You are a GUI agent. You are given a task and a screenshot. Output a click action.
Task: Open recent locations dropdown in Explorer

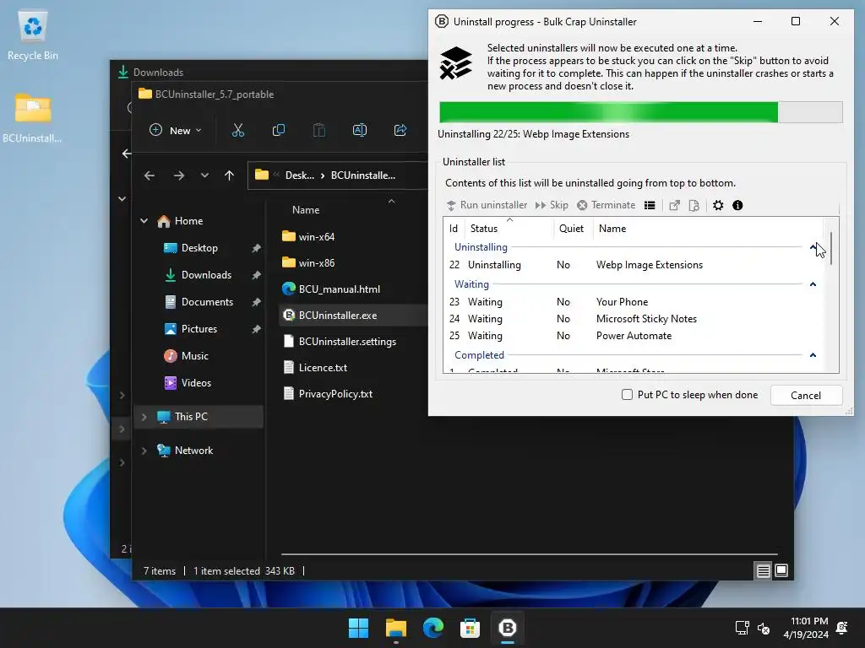204,175
